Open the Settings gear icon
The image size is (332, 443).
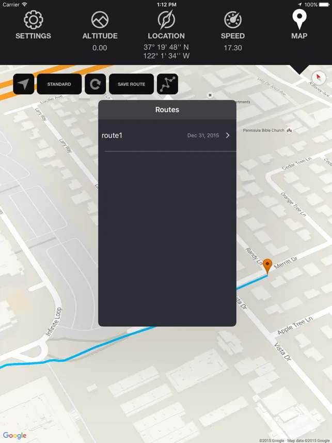(34, 20)
